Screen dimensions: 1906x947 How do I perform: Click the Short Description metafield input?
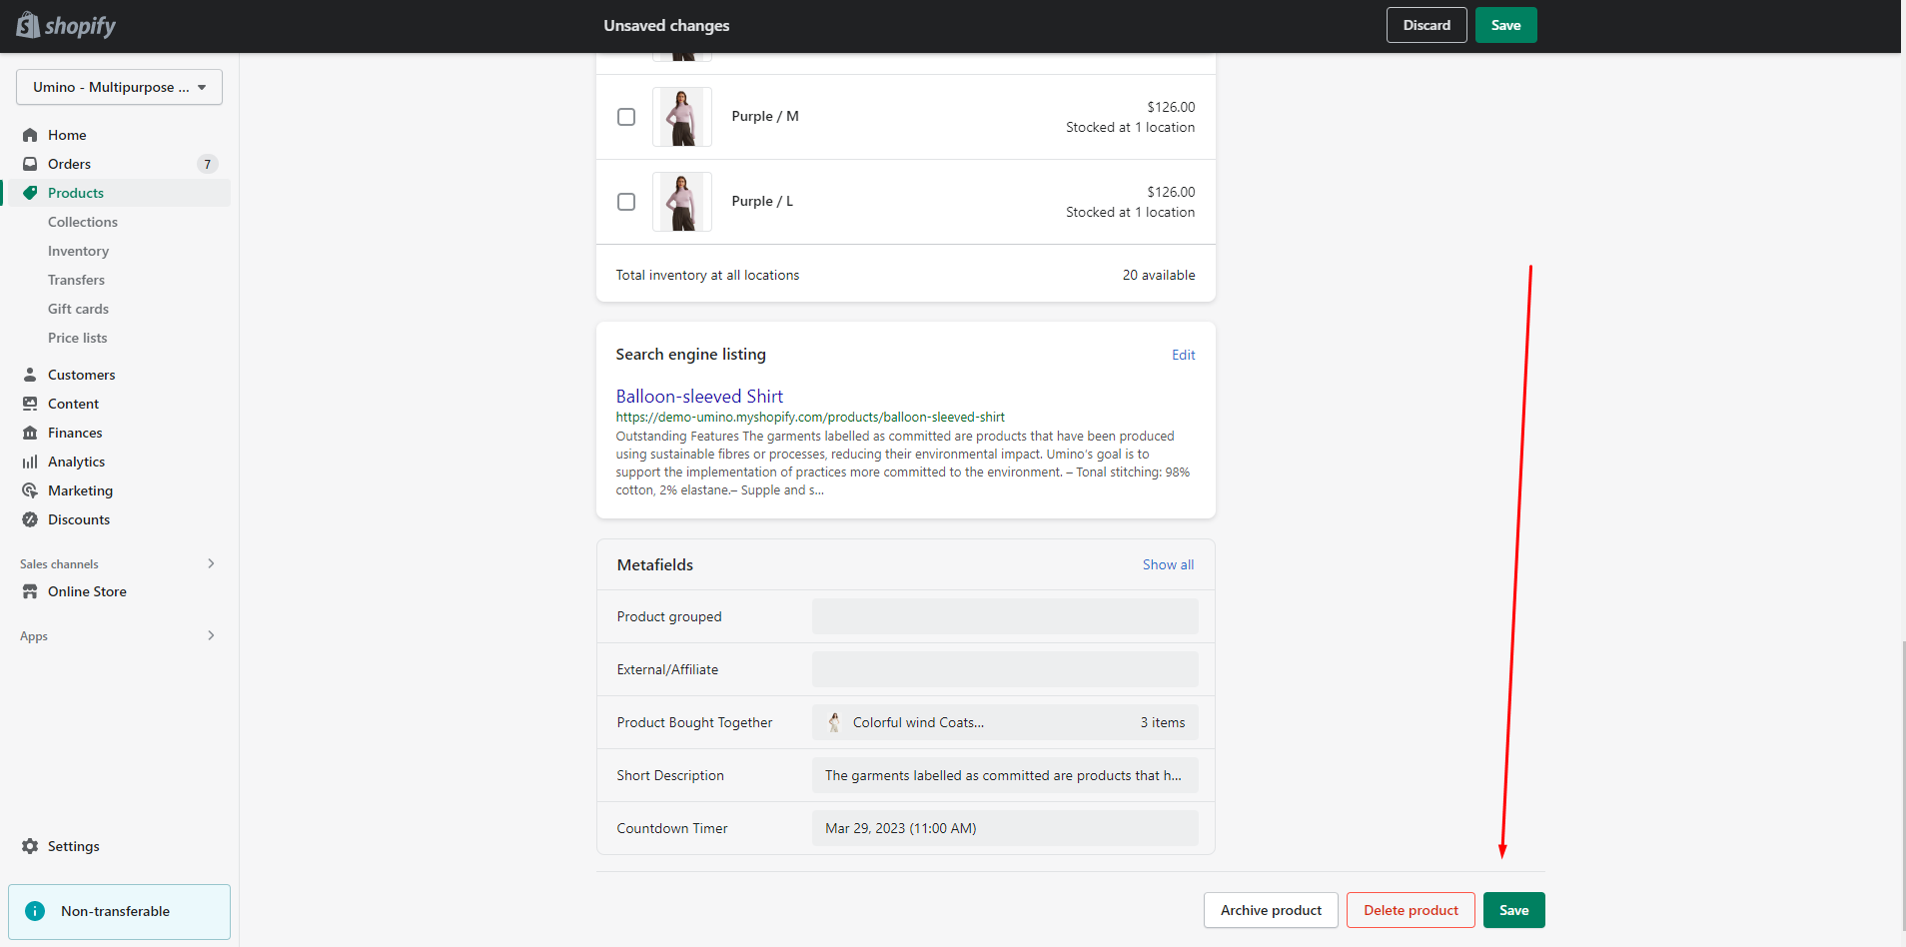[1004, 775]
